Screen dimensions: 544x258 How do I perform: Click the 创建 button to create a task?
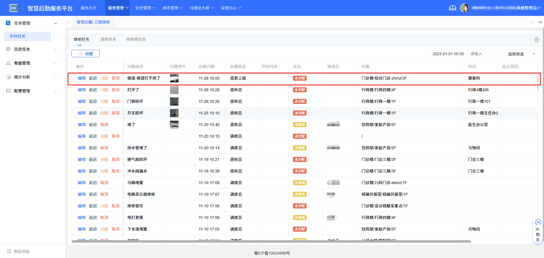click(85, 53)
